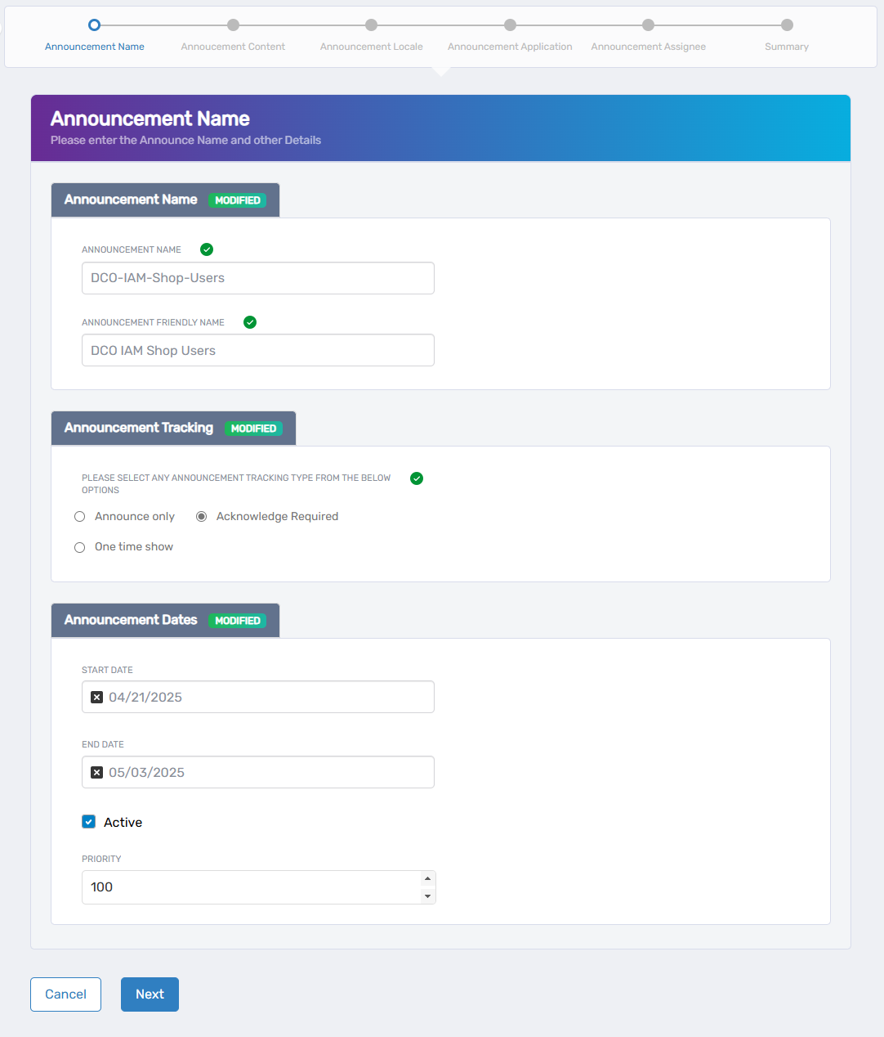
Task: Open the Announcement Assignee step
Action: click(648, 25)
